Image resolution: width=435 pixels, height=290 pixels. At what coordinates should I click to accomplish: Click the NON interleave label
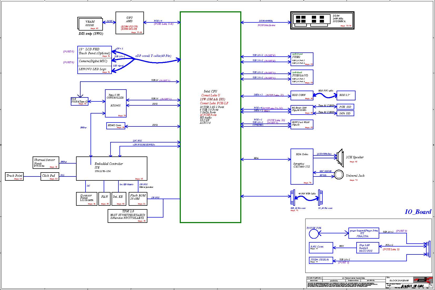266,25
